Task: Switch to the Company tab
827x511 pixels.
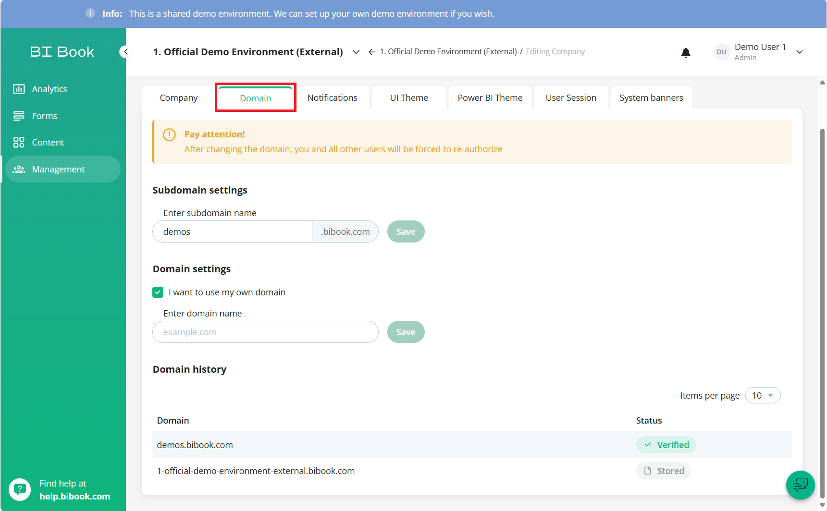Action: pyautogui.click(x=179, y=97)
